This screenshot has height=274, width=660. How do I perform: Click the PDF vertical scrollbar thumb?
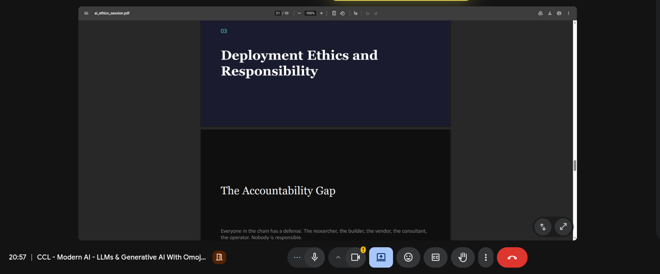pos(575,166)
